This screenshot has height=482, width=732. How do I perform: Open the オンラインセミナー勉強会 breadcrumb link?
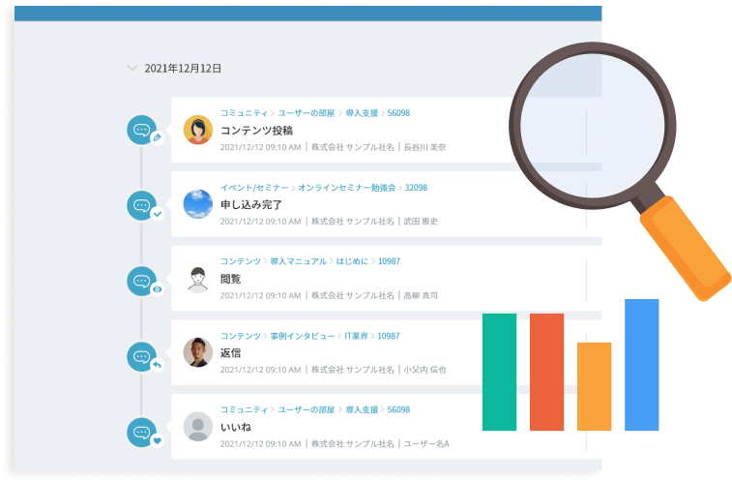[x=347, y=188]
